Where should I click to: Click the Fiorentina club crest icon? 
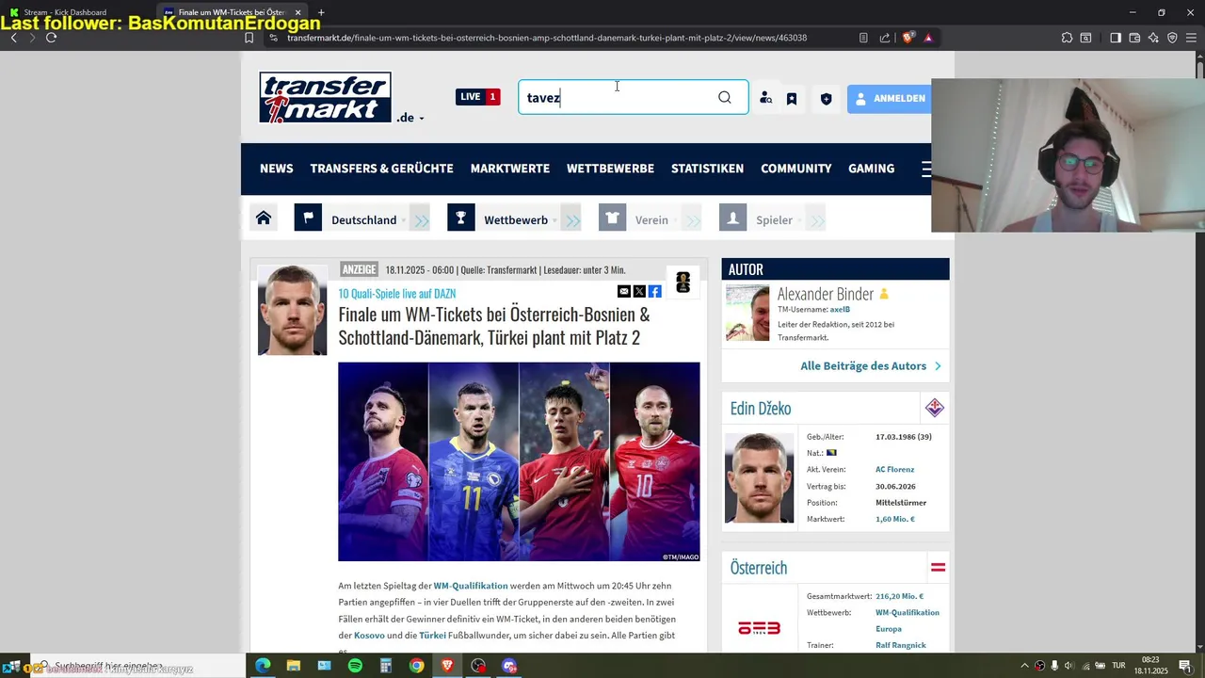tap(935, 408)
